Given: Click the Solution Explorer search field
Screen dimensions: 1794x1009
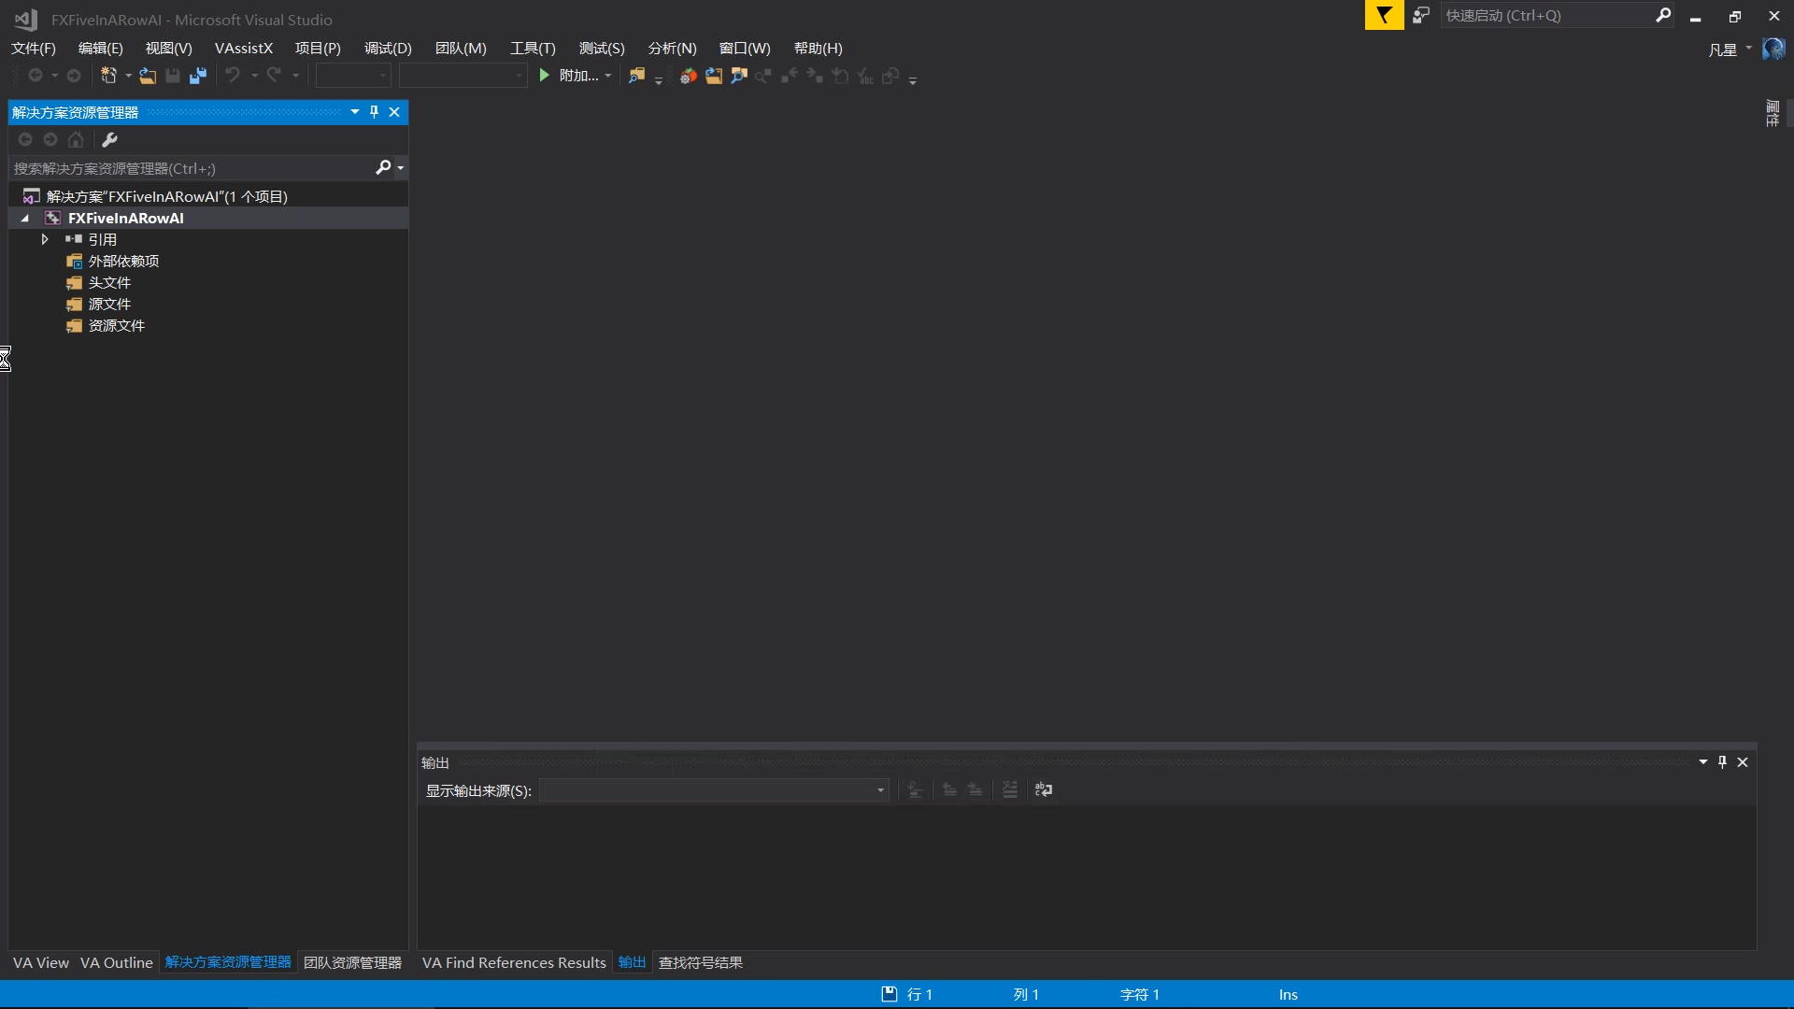Looking at the screenshot, I should click(187, 169).
